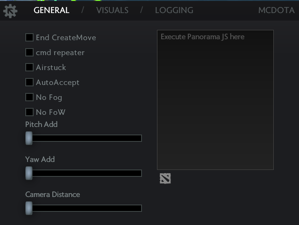This screenshot has height=225, width=299.
Task: Focus the Execute Panorama JS text box
Action: coord(215,100)
